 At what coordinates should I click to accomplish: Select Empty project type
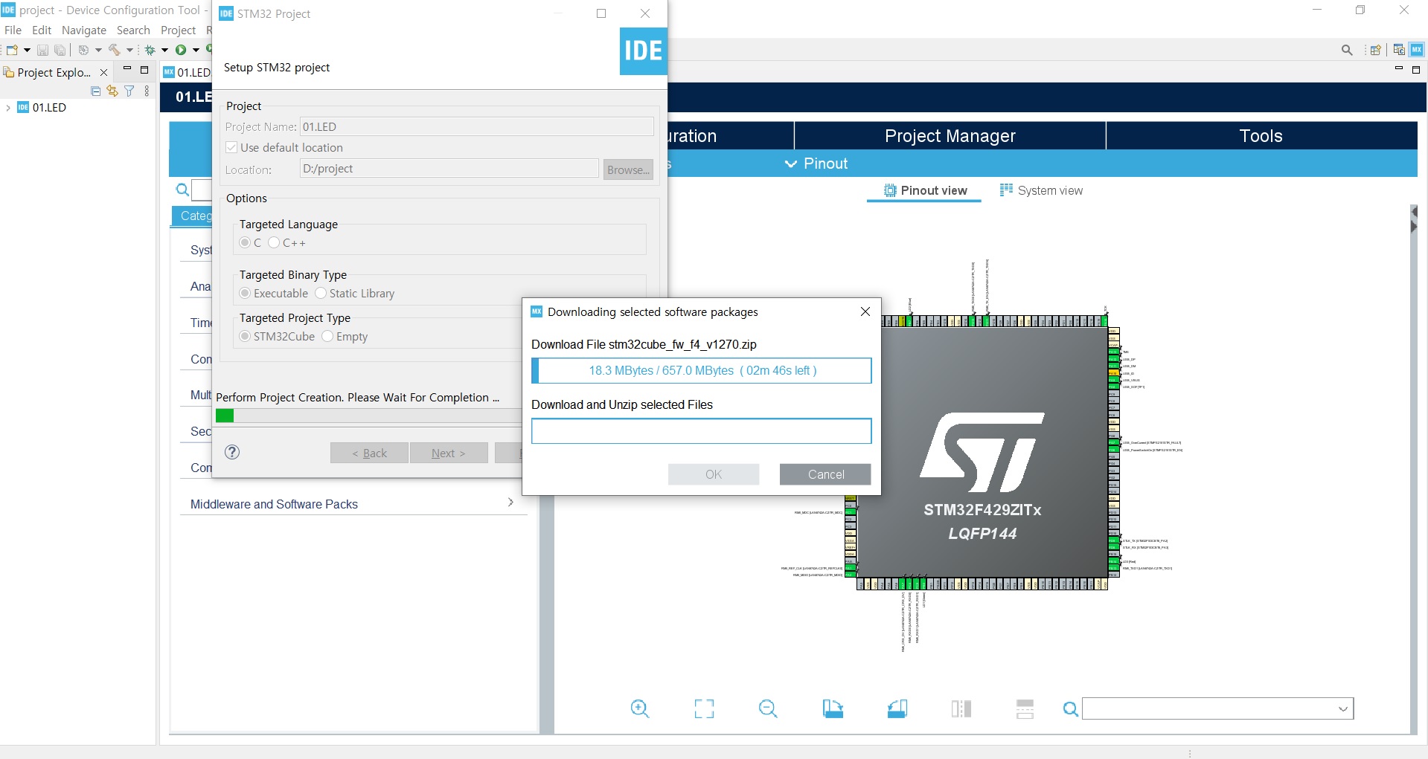pyautogui.click(x=327, y=336)
